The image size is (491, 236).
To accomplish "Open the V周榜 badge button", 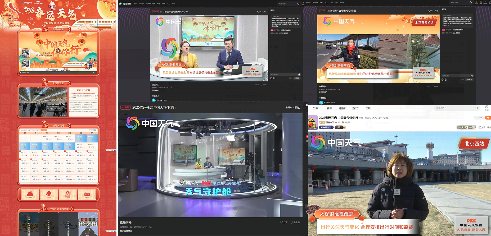I will (x=340, y=127).
